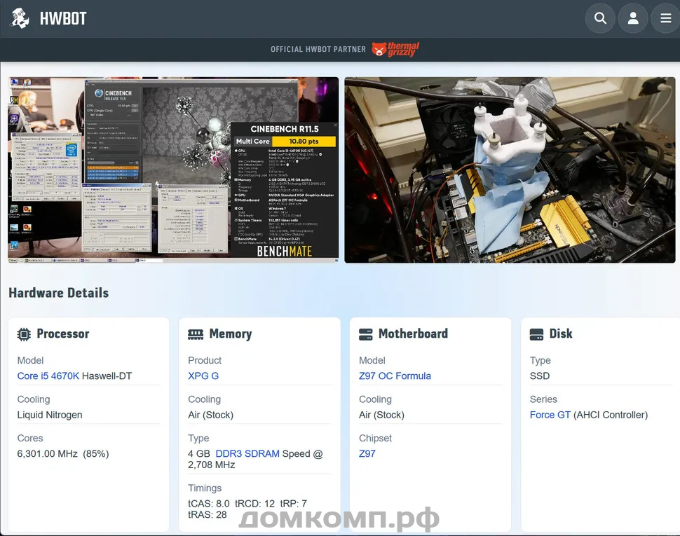This screenshot has width=680, height=536.
Task: Enlarge the liquid nitrogen rig photo
Action: (510, 170)
